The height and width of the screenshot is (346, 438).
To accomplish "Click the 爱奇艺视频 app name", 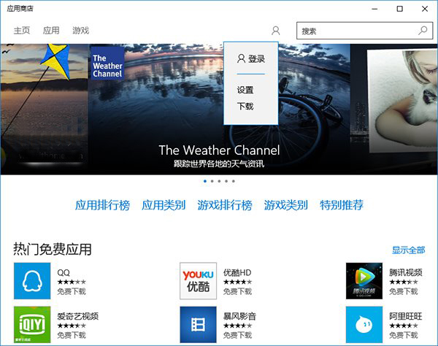I will click(77, 316).
